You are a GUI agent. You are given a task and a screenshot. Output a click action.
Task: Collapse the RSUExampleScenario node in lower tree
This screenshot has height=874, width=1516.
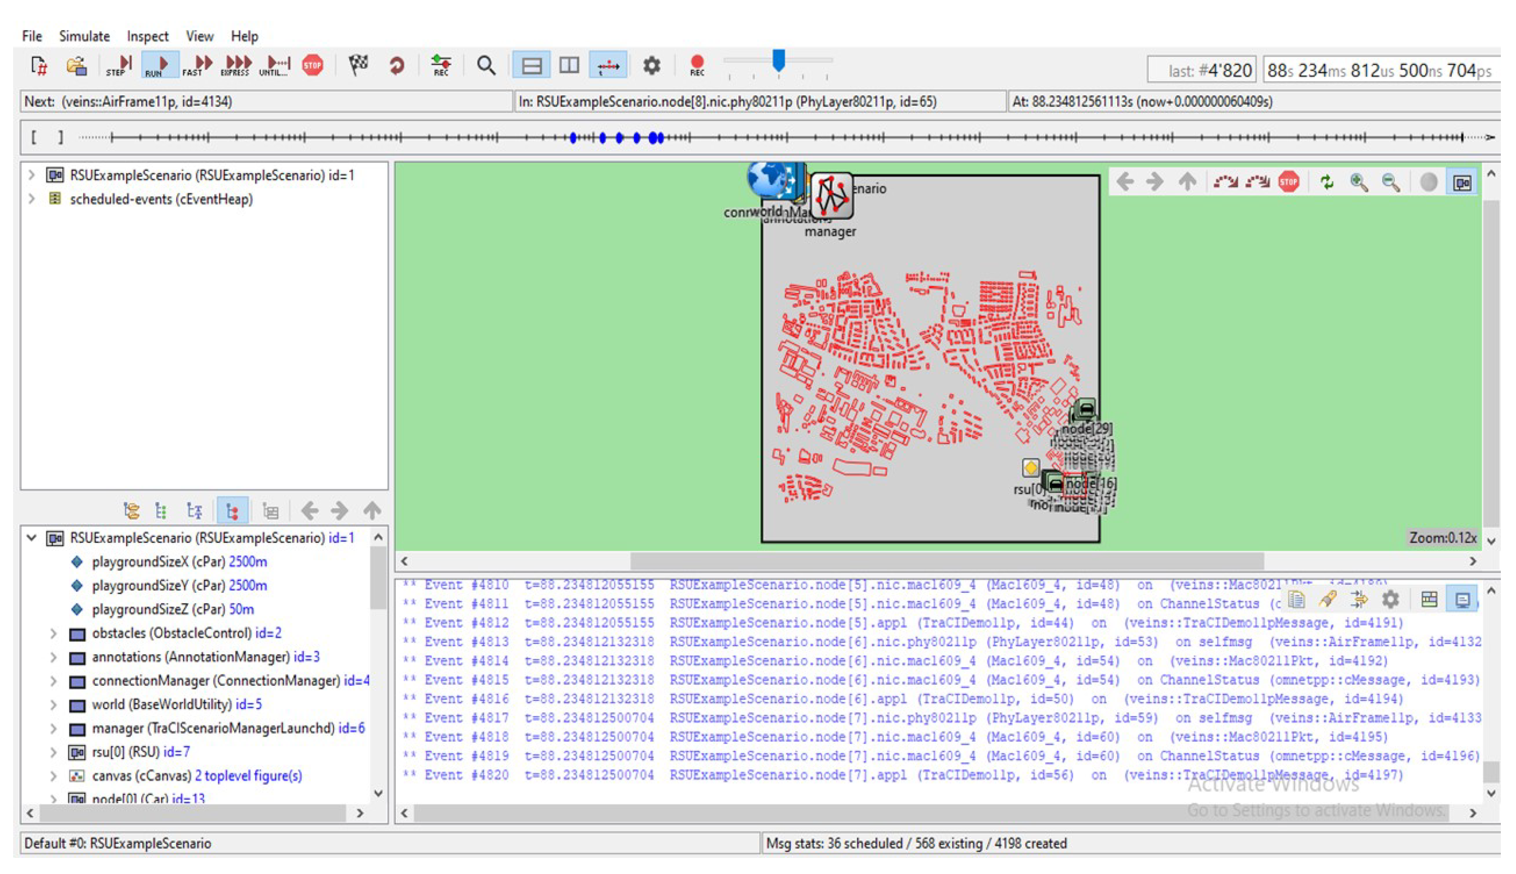[32, 538]
